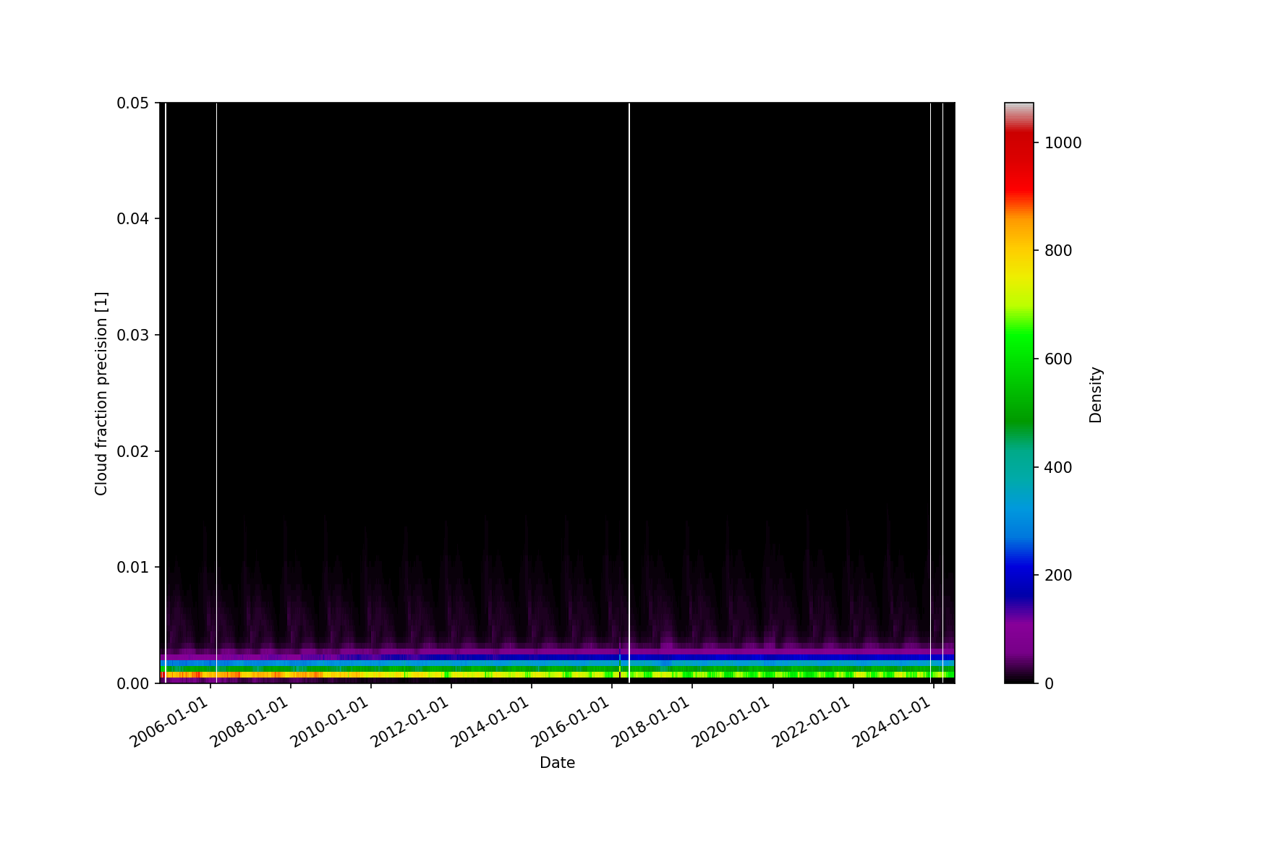Select the 2014-01-01 x-axis tick label
1281x854 pixels.
pos(490,723)
